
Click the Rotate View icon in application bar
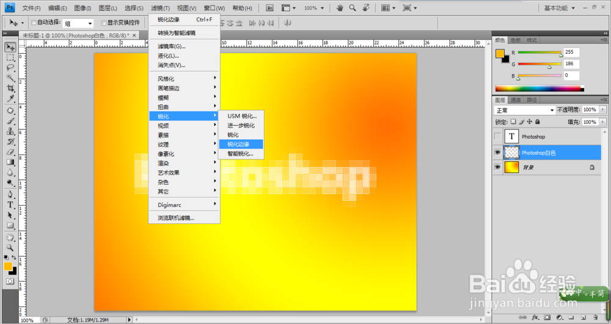pos(366,8)
